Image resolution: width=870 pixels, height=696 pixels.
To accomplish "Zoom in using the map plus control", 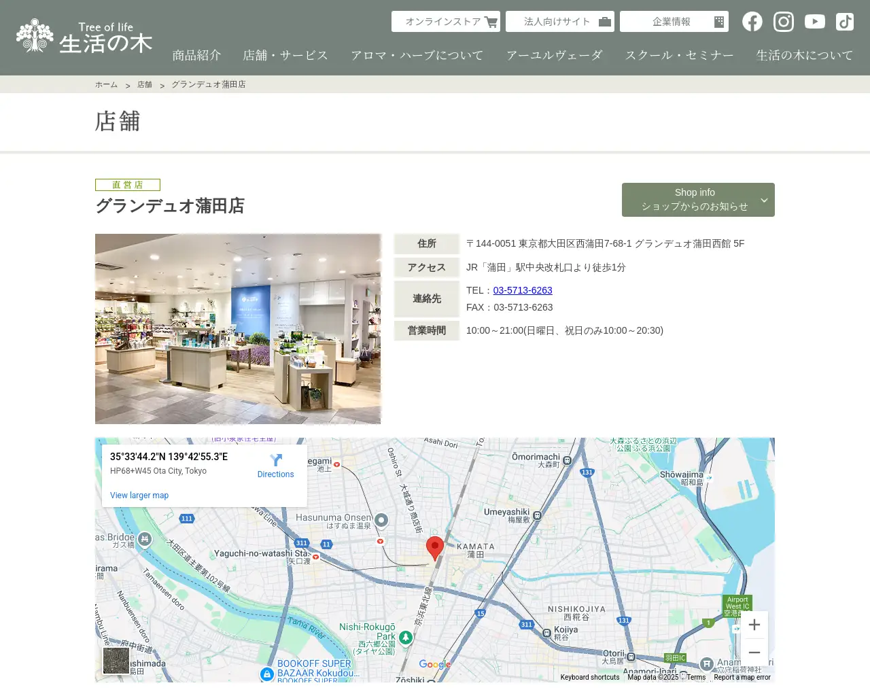I will (x=754, y=624).
